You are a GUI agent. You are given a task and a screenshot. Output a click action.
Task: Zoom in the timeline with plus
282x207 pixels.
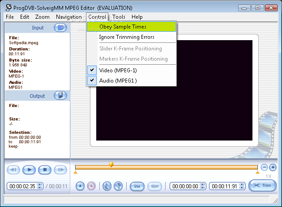click(273, 167)
